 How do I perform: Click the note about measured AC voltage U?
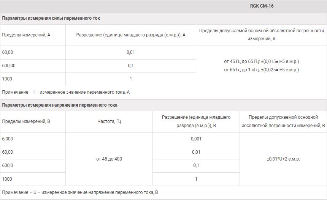pyautogui.click(x=80, y=192)
